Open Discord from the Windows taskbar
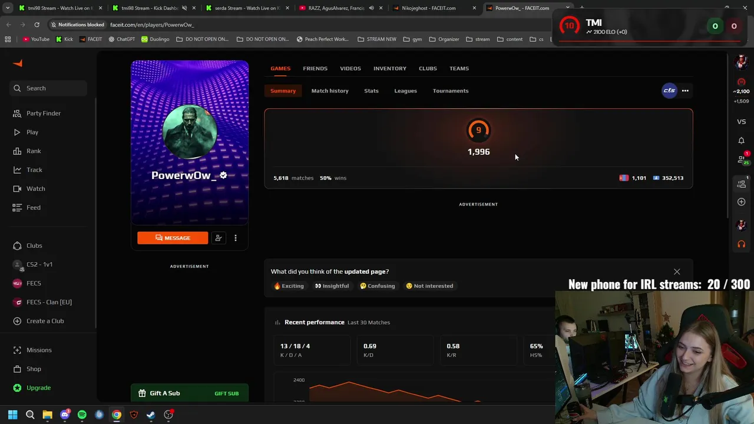The image size is (754, 424). (65, 415)
